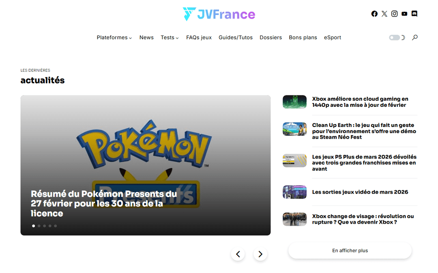The image size is (438, 273).
Task: Click the search magnifier icon
Action: (415, 37)
